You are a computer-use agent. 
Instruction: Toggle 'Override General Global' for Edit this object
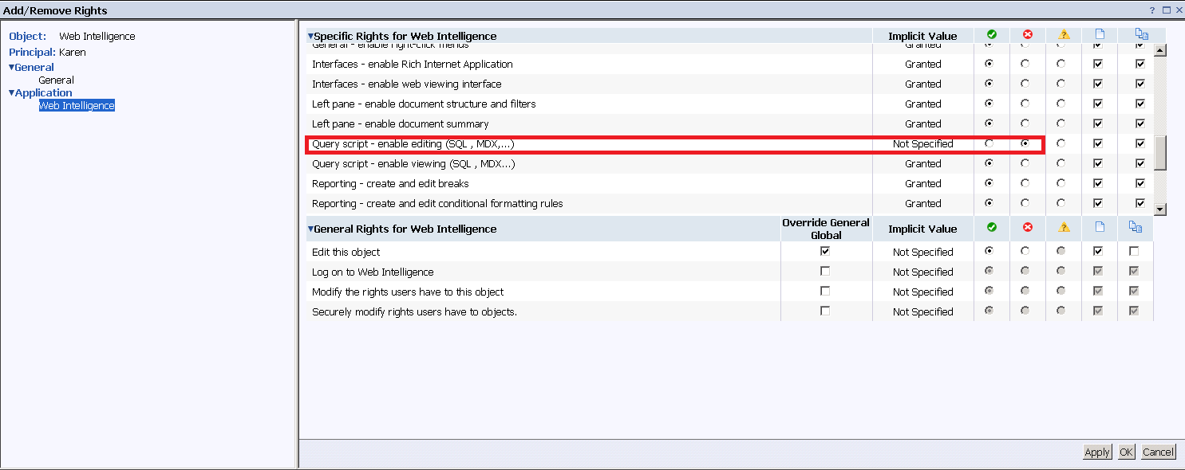[825, 251]
